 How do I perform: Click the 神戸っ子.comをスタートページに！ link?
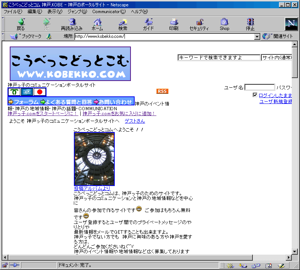tap(43, 114)
